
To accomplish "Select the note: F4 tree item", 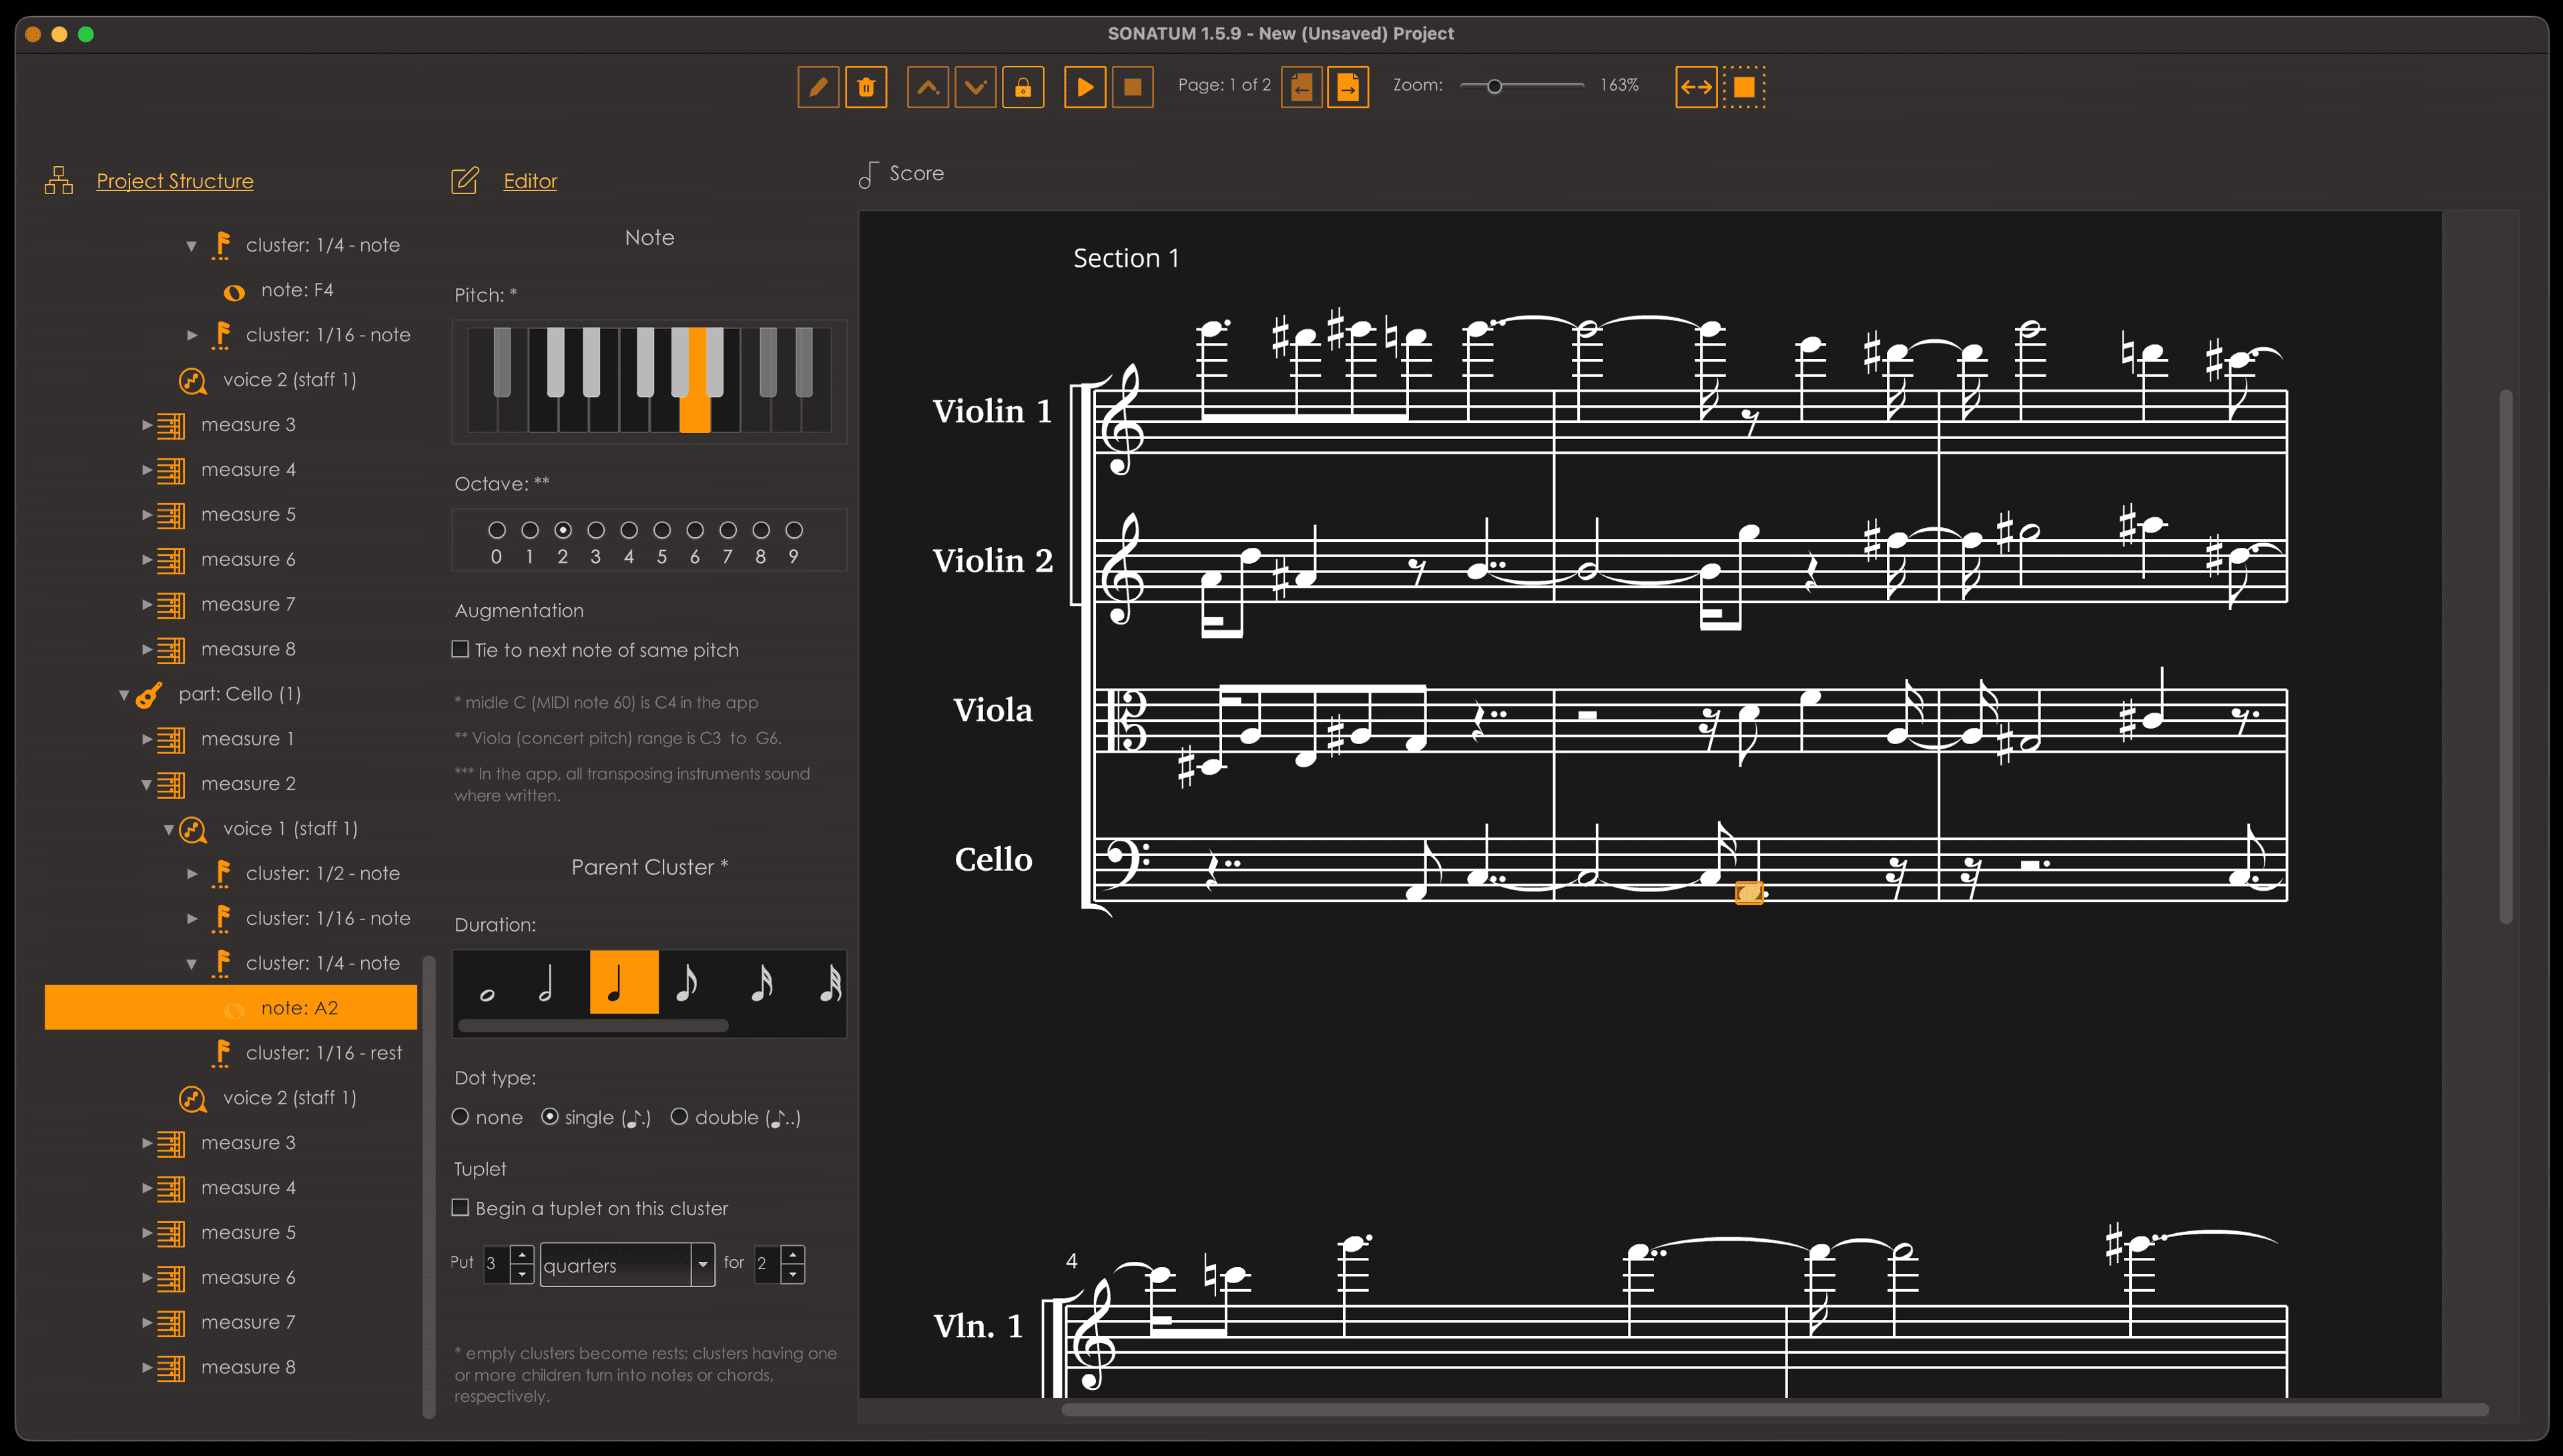I will coord(297,290).
